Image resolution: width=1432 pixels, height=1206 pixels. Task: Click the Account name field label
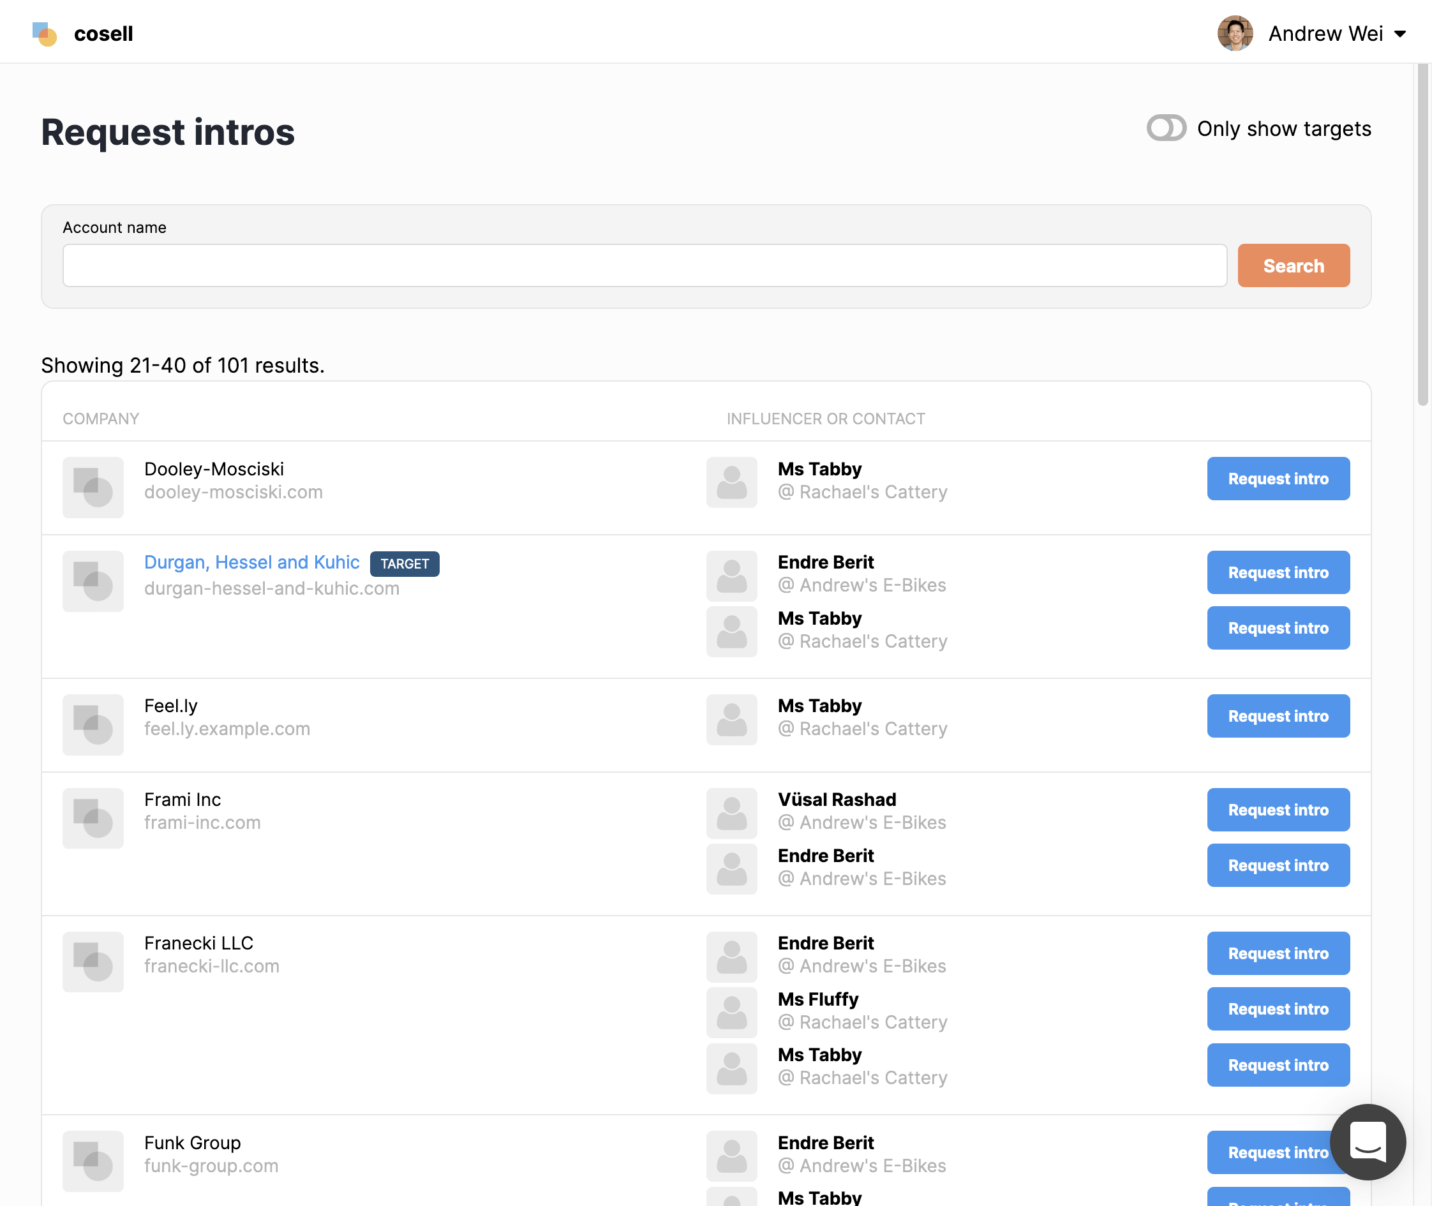tap(114, 228)
